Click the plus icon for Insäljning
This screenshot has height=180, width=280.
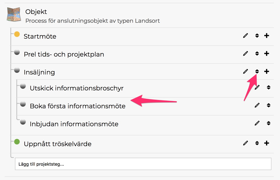[267, 71]
